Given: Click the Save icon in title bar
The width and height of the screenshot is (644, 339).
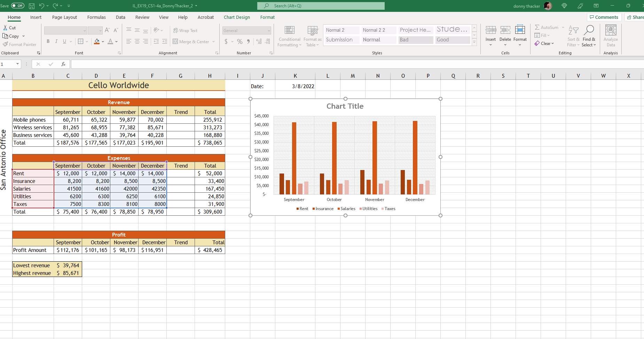Looking at the screenshot, I should click(x=31, y=6).
